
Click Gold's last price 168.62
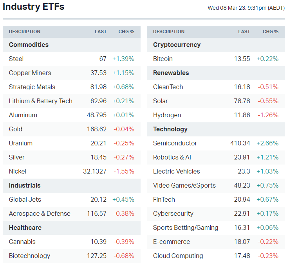pos(96,129)
